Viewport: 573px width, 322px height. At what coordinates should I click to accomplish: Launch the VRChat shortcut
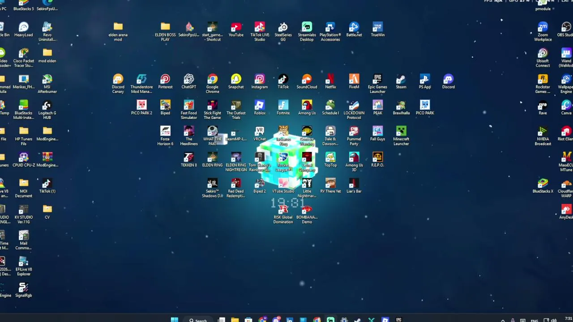point(260,134)
